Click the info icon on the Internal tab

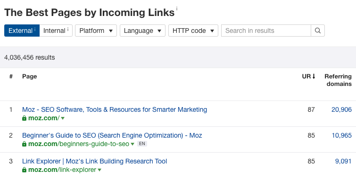67,29
